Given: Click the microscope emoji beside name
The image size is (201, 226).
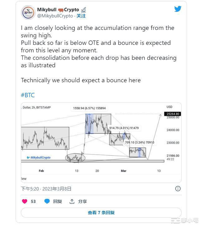Looking at the screenshot, I should [83, 10].
